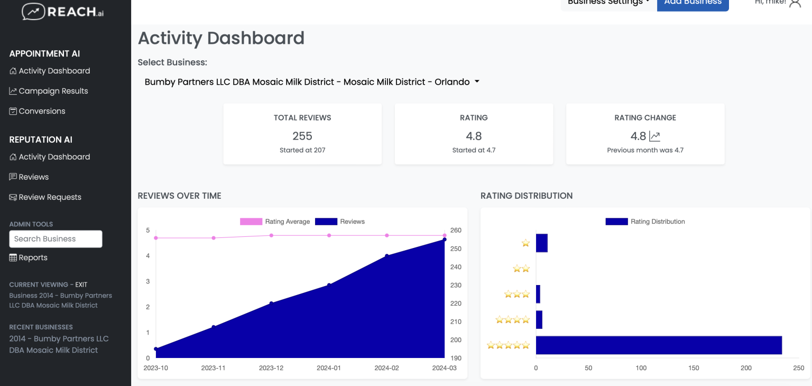Select Conversions from the Appointment AI menu
Image resolution: width=812 pixels, height=386 pixels.
click(x=41, y=111)
